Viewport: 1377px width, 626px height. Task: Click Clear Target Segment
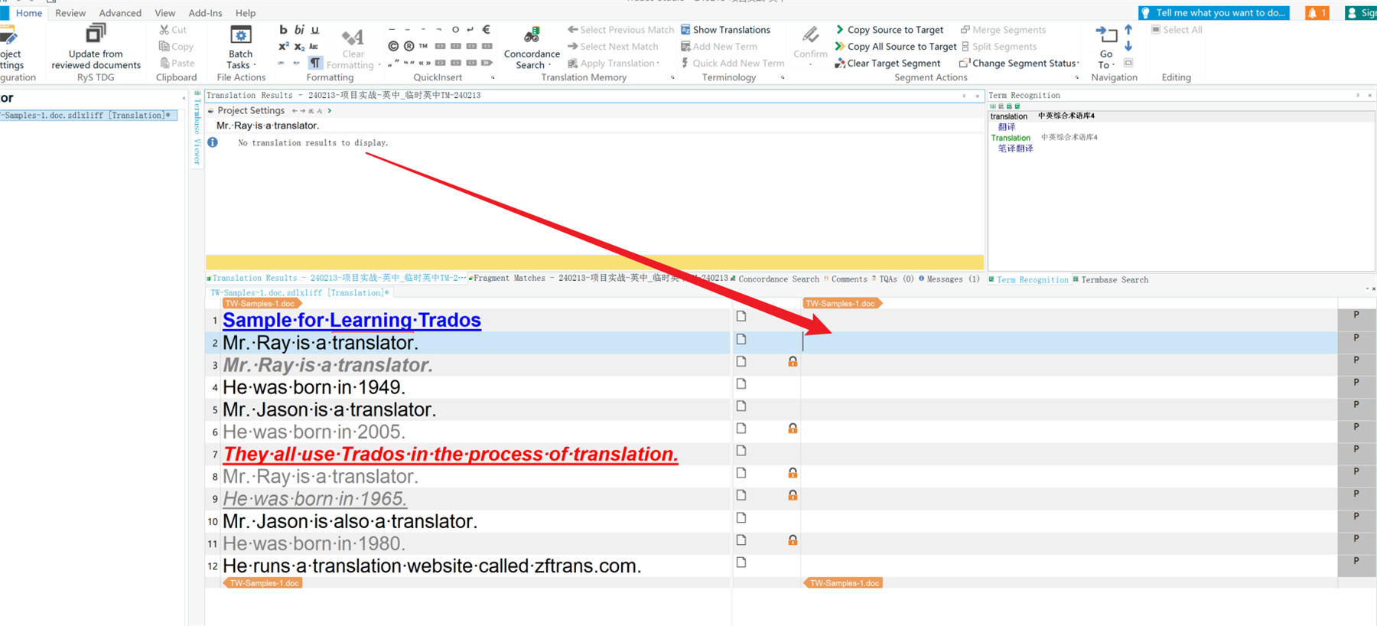pyautogui.click(x=887, y=64)
